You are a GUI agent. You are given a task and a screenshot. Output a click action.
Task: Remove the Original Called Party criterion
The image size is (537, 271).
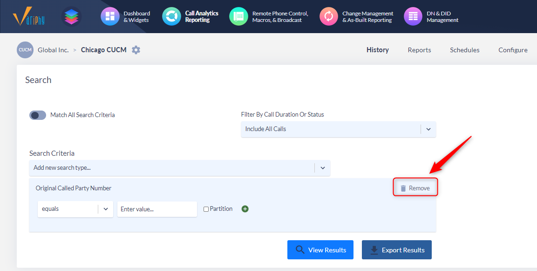(415, 188)
